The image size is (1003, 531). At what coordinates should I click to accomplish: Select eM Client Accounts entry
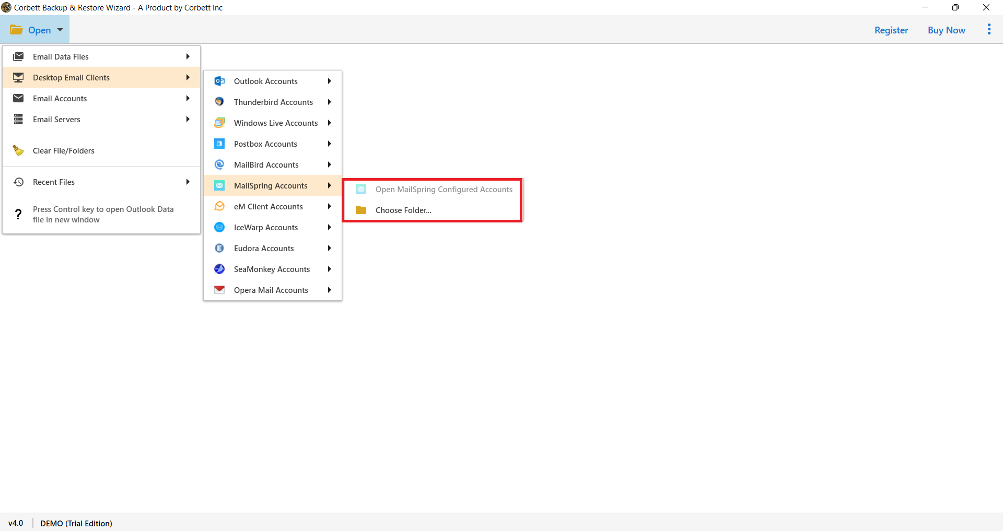coord(273,206)
